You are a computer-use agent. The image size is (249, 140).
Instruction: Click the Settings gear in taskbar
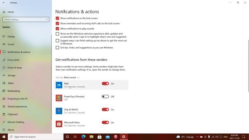tap(124, 137)
